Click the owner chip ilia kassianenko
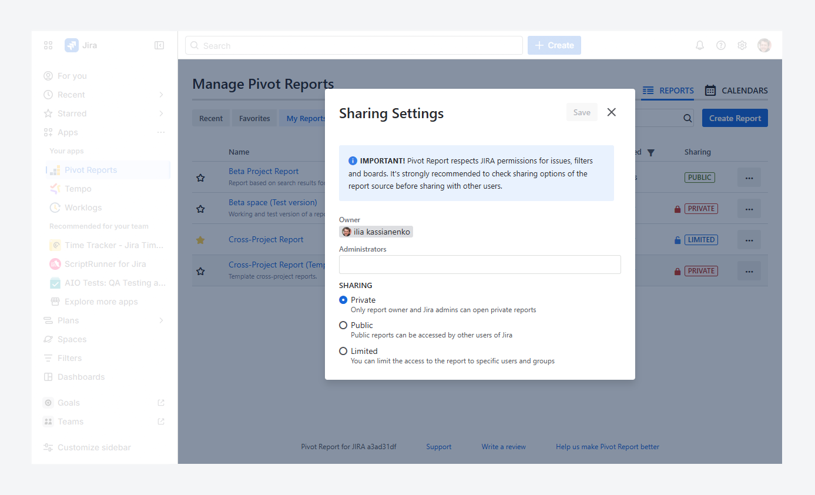The image size is (815, 495). (376, 232)
